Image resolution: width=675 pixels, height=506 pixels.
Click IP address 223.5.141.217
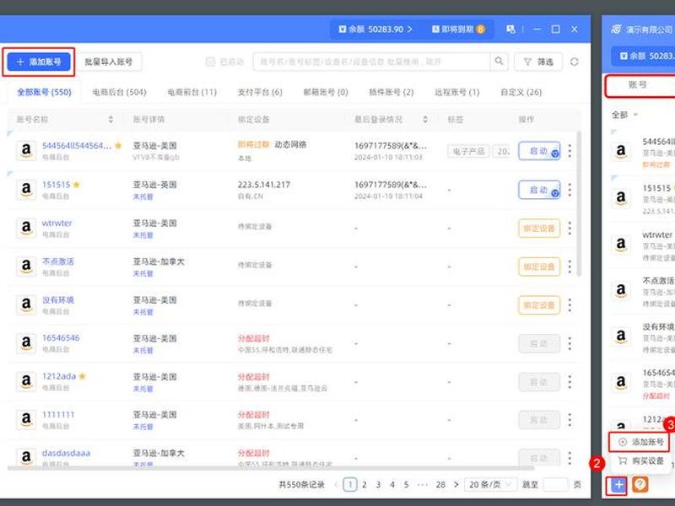[264, 185]
